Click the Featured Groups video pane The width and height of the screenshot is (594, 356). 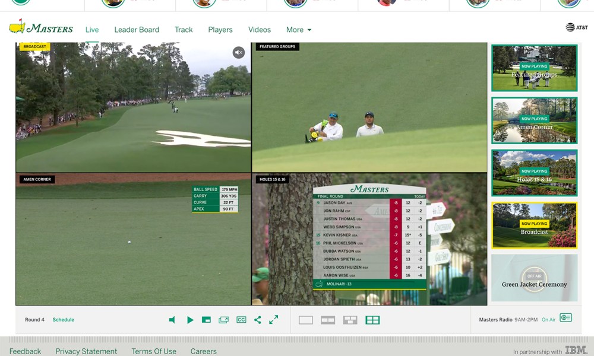(x=369, y=107)
